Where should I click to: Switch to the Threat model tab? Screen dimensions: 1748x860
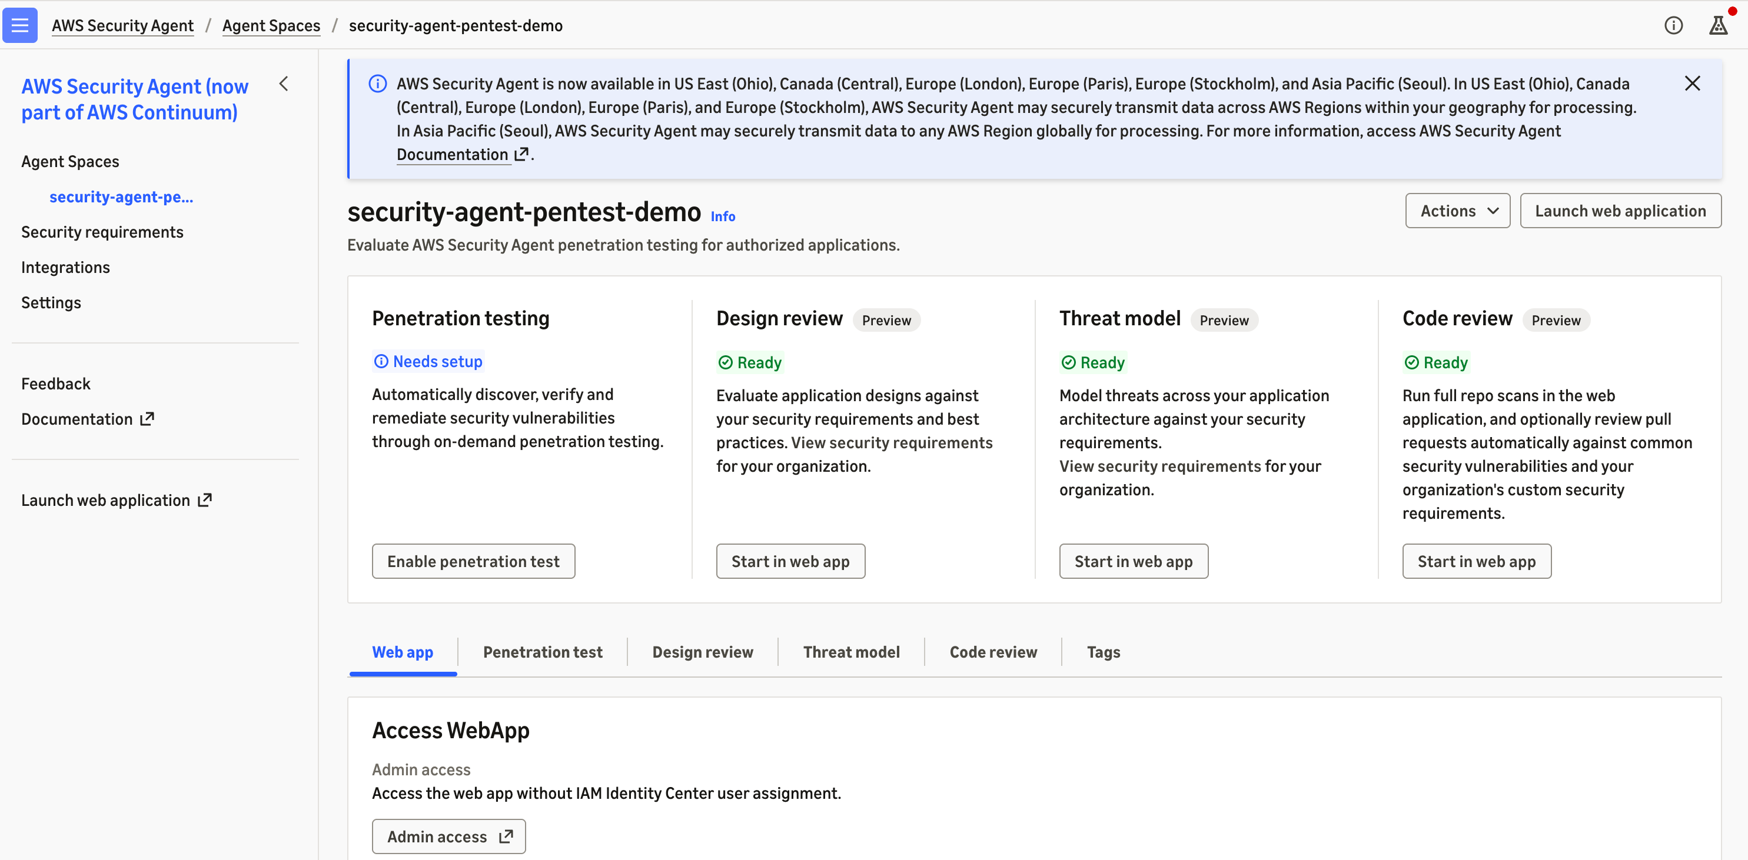pos(851,652)
